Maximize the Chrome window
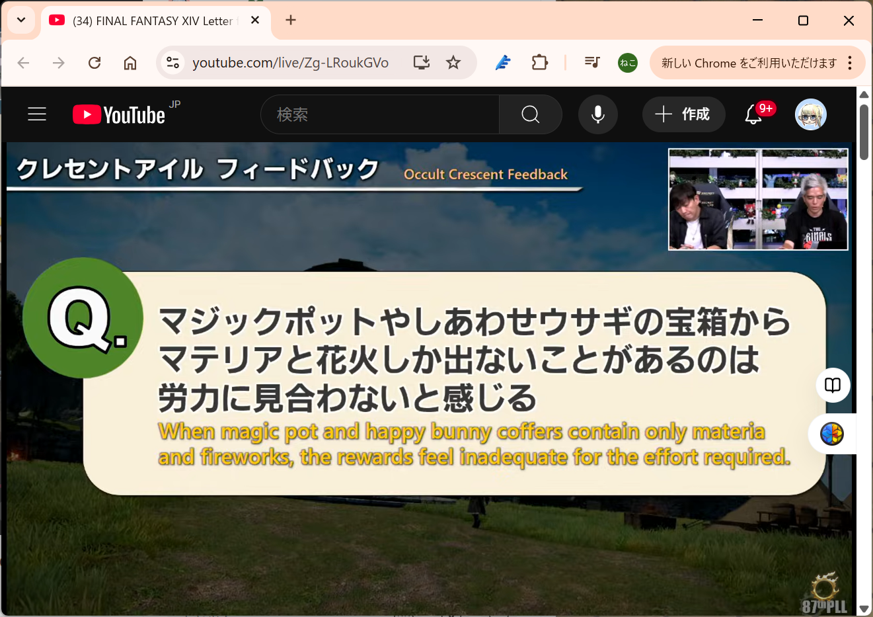The image size is (873, 617). click(804, 21)
